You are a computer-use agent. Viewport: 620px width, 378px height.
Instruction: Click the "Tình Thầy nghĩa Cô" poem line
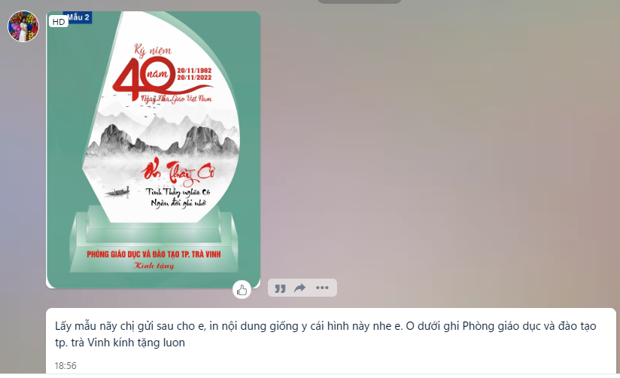178,192
